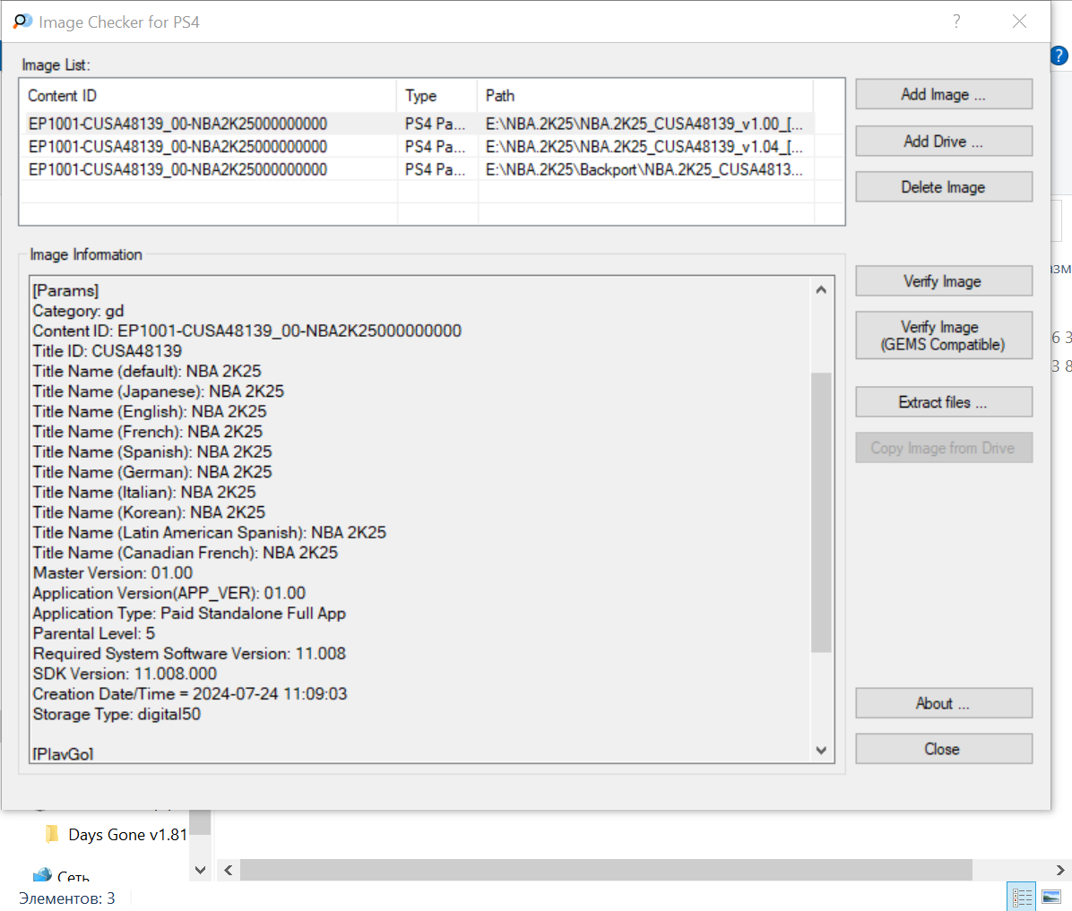Click Add Image button

click(x=944, y=94)
